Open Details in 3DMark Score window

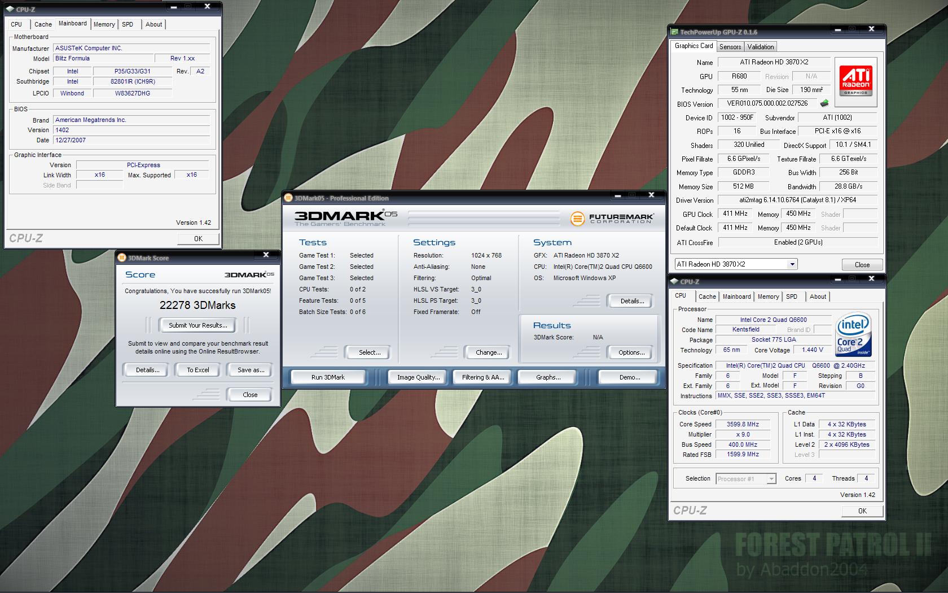click(x=147, y=370)
